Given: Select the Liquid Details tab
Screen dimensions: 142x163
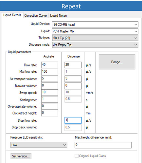Looking at the screenshot, I should [12, 15].
